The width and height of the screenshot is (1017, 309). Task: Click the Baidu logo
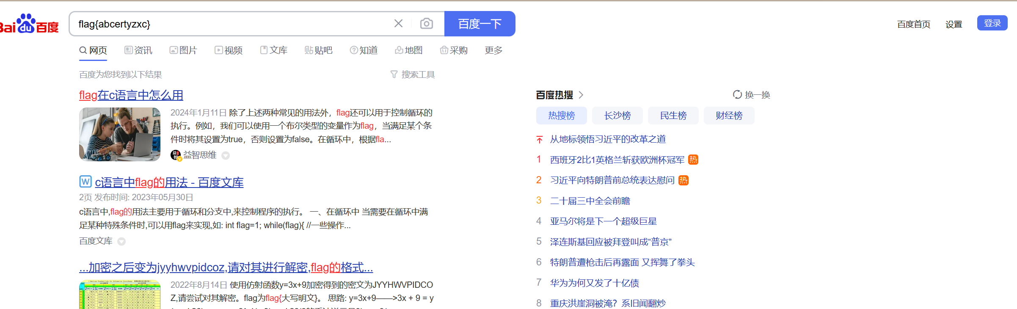click(x=29, y=24)
